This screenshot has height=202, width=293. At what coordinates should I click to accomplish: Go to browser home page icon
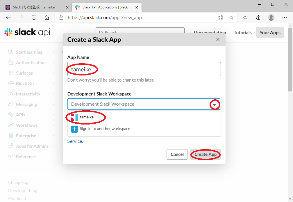coord(47,18)
